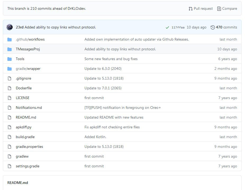
Task: Click the TMessagesProj folder icon
Action: click(10, 49)
